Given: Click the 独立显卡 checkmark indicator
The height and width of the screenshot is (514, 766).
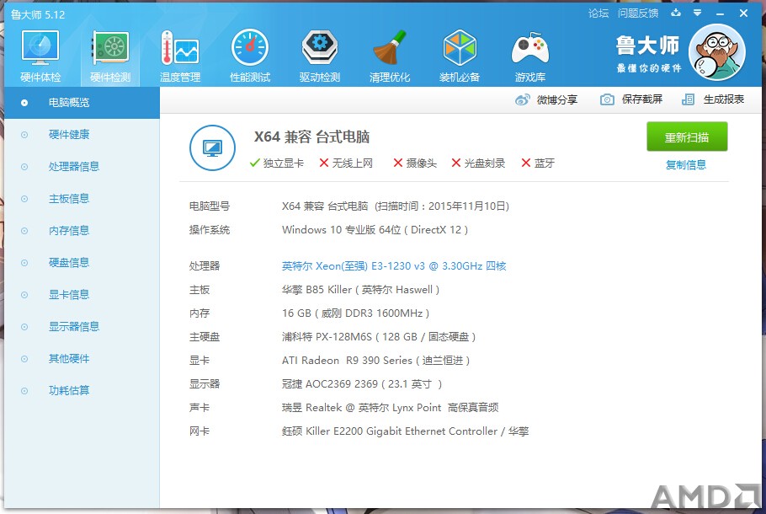Looking at the screenshot, I should (276, 163).
